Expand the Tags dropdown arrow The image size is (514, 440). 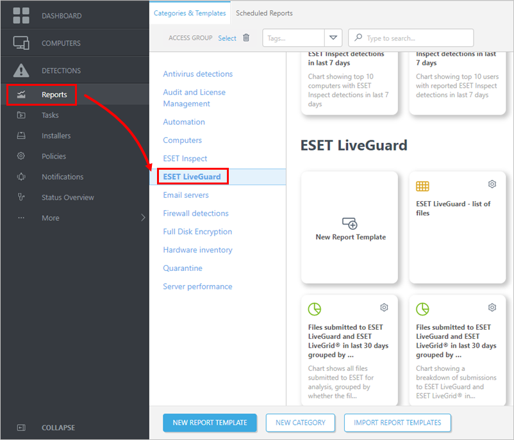click(x=333, y=38)
